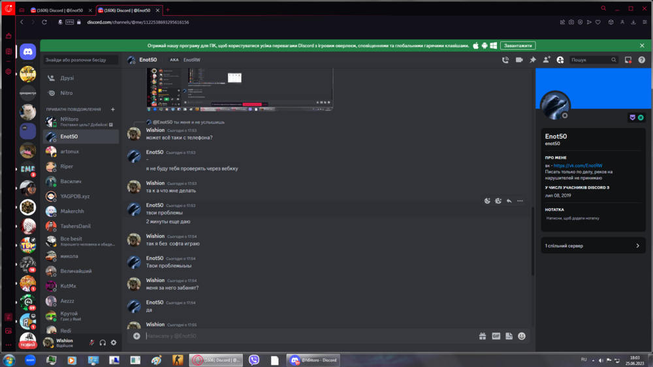Open more options for твои проблемы message
653x367 pixels.
520,200
